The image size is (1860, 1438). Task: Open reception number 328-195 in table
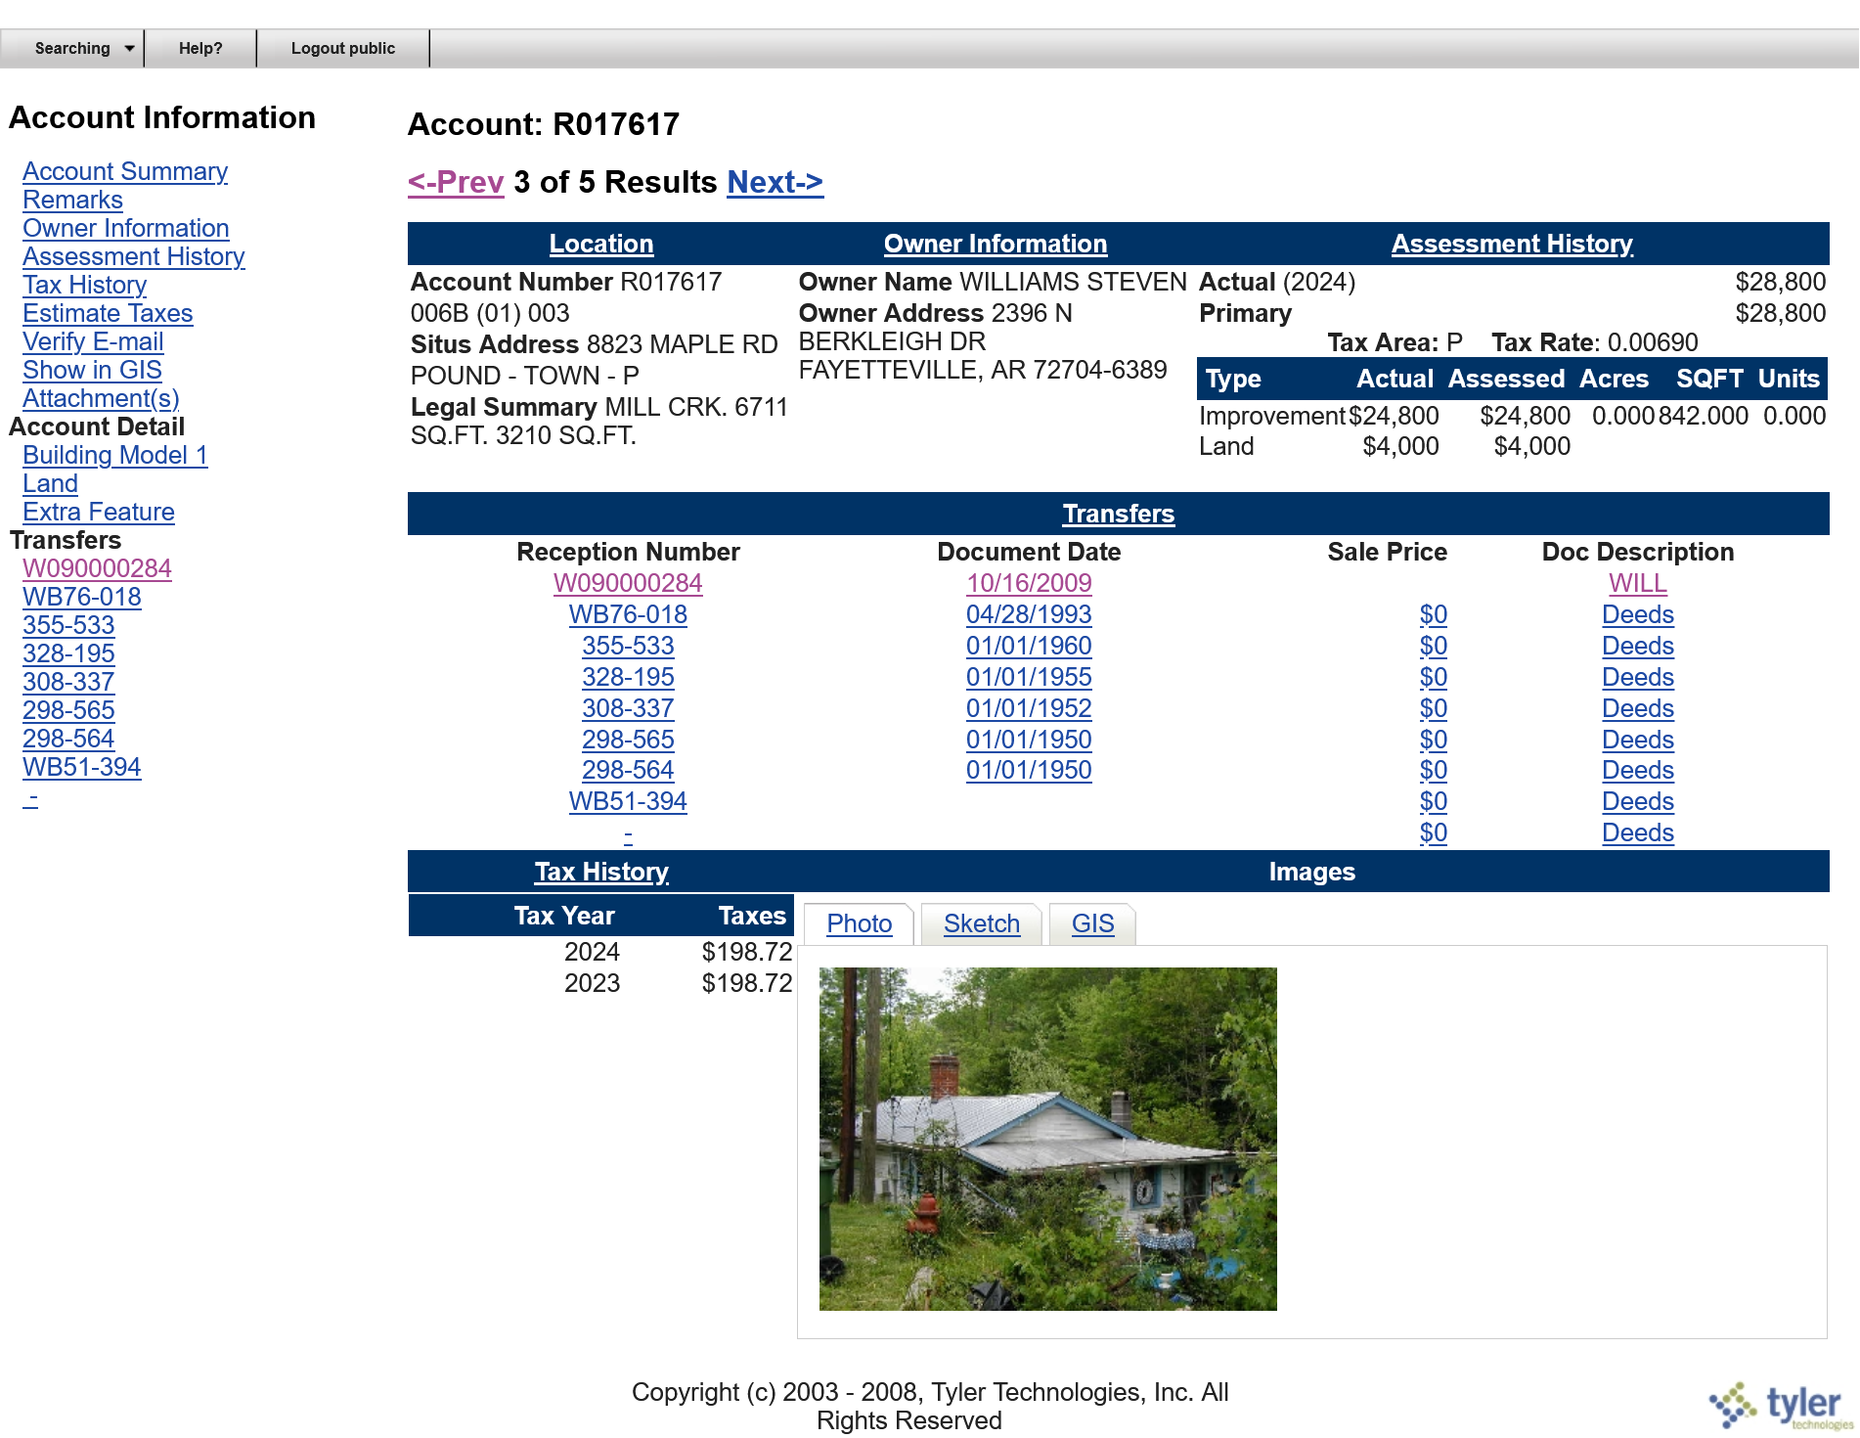click(628, 677)
